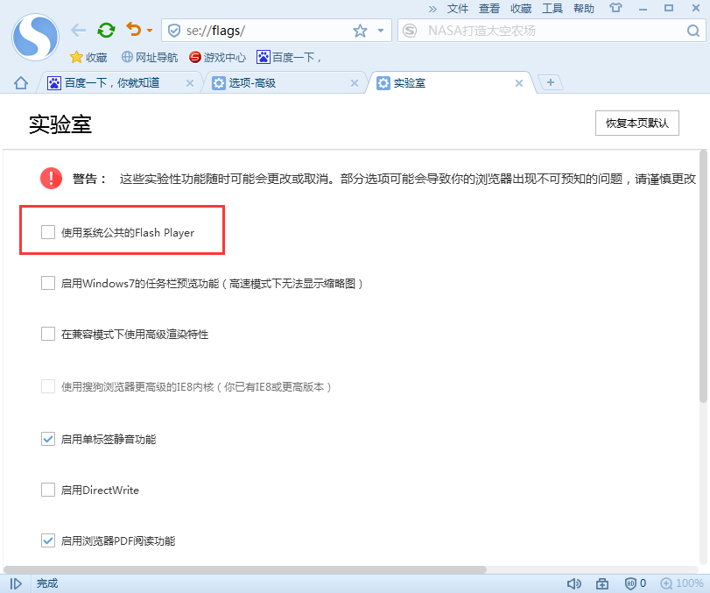710x593 pixels.
Task: Open a new tab with the plus button
Action: coord(550,81)
